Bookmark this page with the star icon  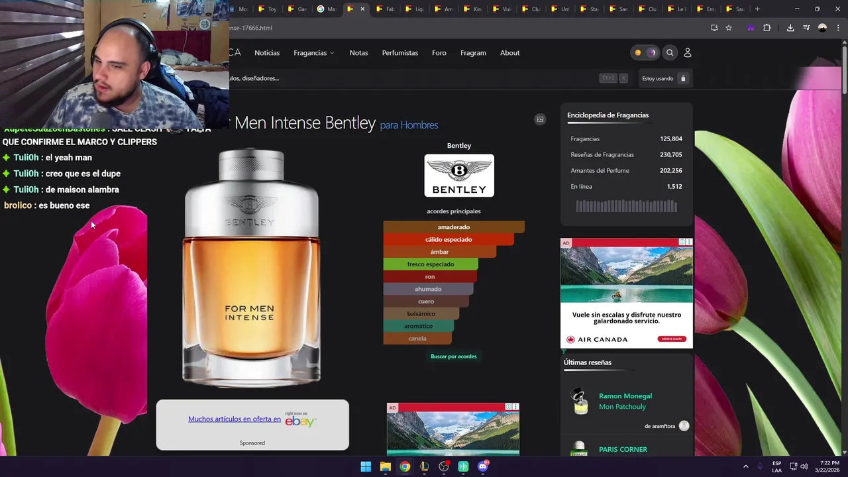[729, 28]
